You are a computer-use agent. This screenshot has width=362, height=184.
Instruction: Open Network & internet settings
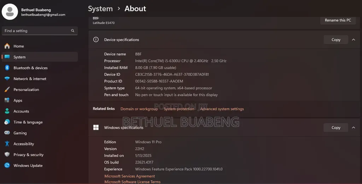[40, 79]
